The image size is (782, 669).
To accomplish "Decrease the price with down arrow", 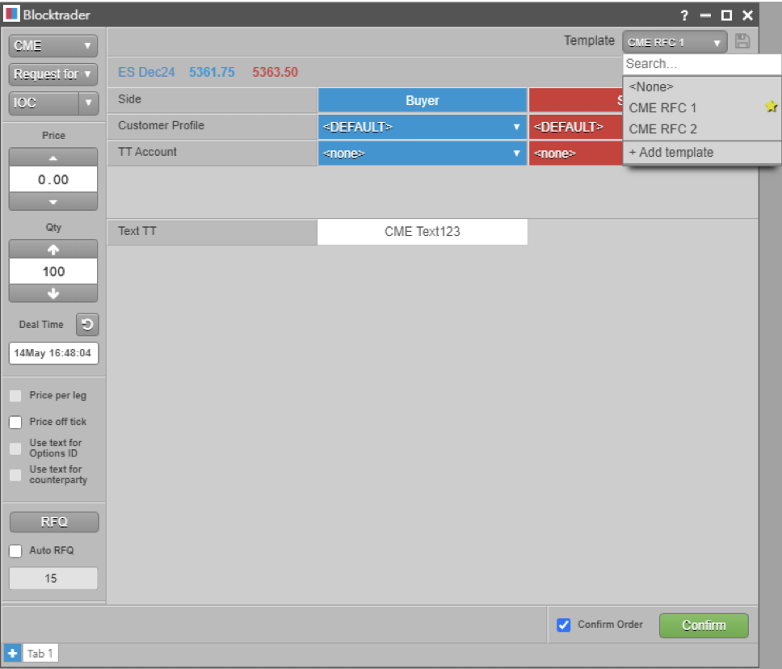I will 53,201.
